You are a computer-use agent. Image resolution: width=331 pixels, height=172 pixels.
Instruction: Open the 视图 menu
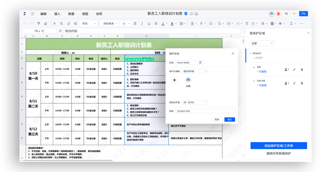coord(85,14)
